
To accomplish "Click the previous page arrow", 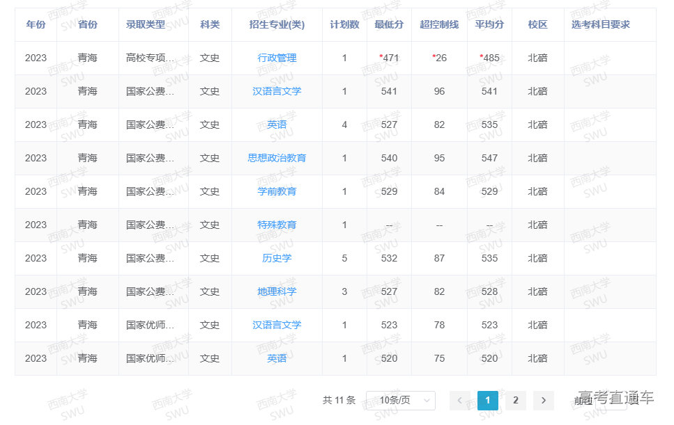I will point(460,400).
